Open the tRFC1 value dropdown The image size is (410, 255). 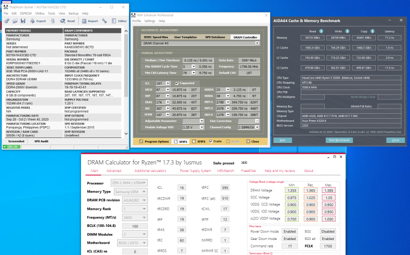pos(228,102)
